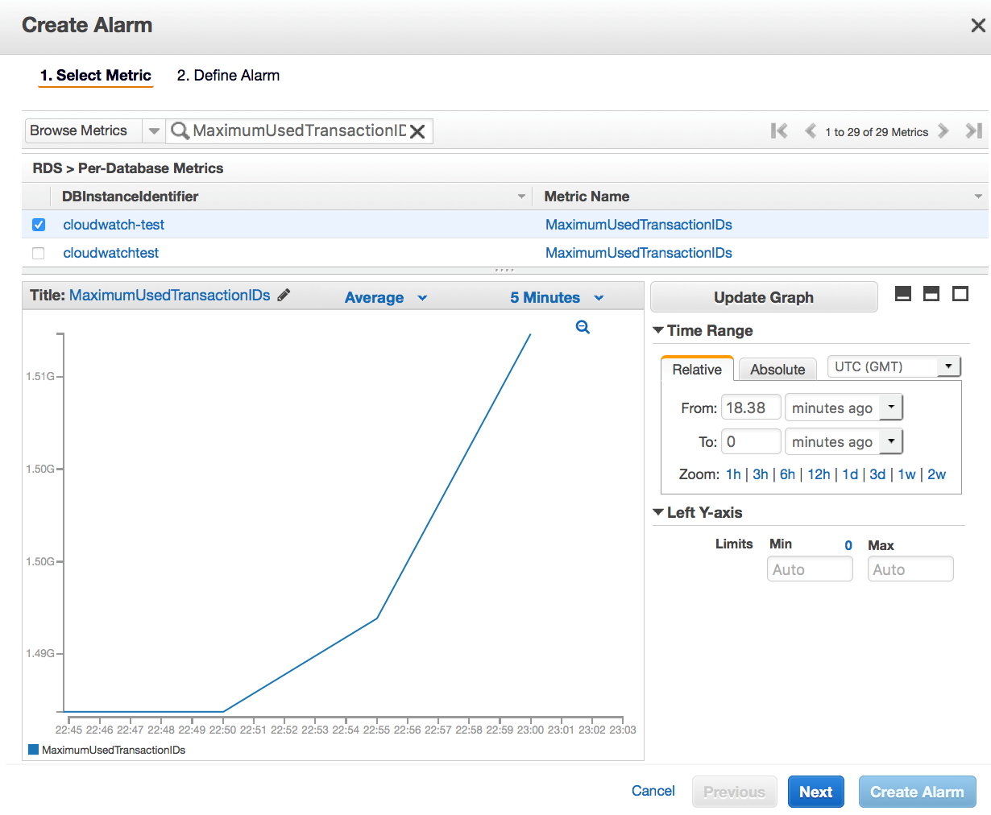The height and width of the screenshot is (815, 991).
Task: Click the To value field
Action: [751, 441]
